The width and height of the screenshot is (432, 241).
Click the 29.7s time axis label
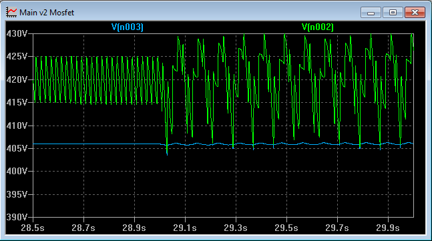(337, 228)
